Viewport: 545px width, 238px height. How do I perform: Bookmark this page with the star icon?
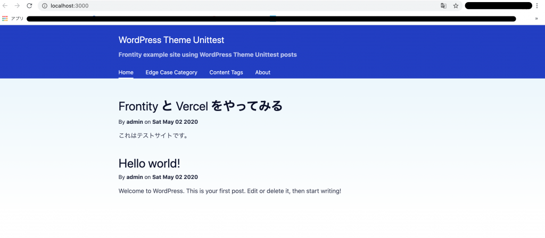[456, 5]
